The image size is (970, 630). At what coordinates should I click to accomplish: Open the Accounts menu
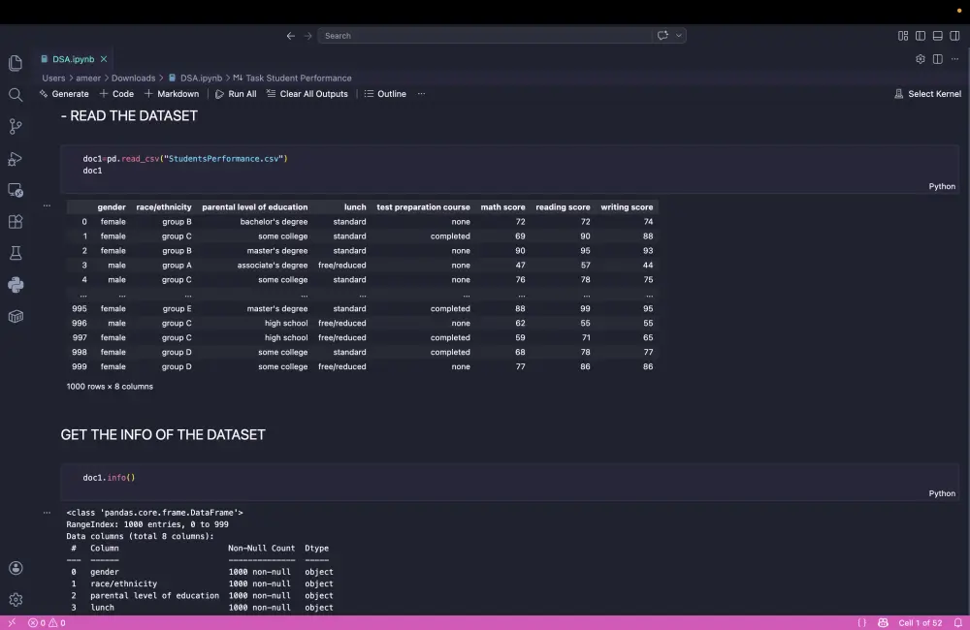[16, 568]
